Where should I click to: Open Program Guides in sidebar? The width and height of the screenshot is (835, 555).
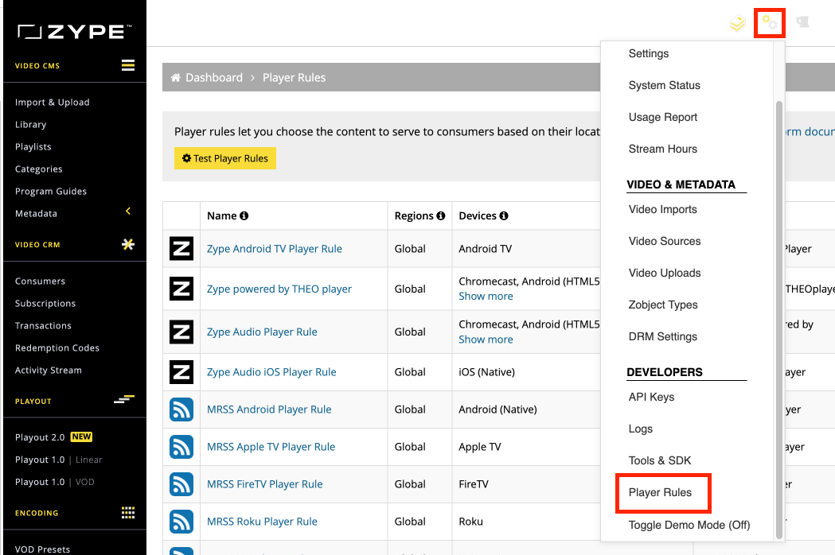[x=51, y=192]
